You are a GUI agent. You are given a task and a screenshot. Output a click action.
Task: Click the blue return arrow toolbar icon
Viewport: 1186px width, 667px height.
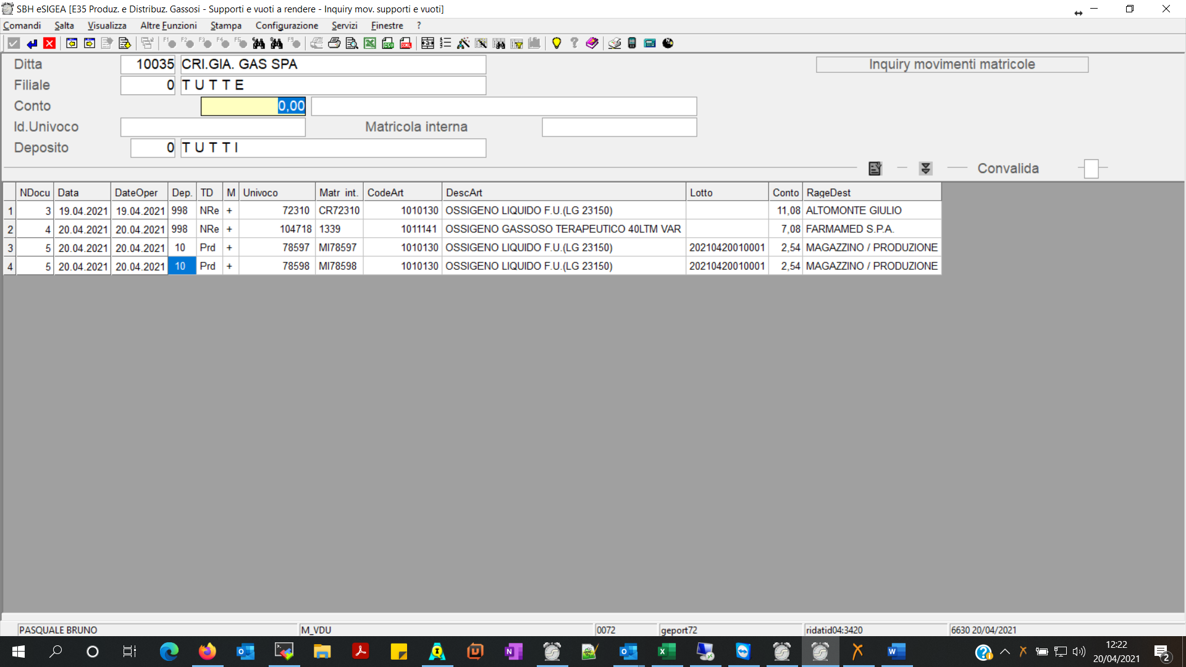point(32,43)
